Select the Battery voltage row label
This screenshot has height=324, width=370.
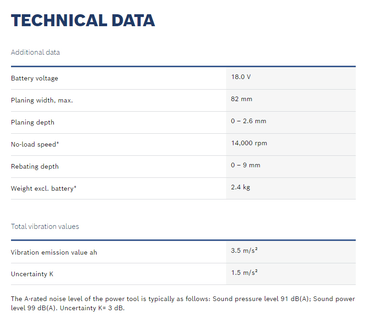34,79
